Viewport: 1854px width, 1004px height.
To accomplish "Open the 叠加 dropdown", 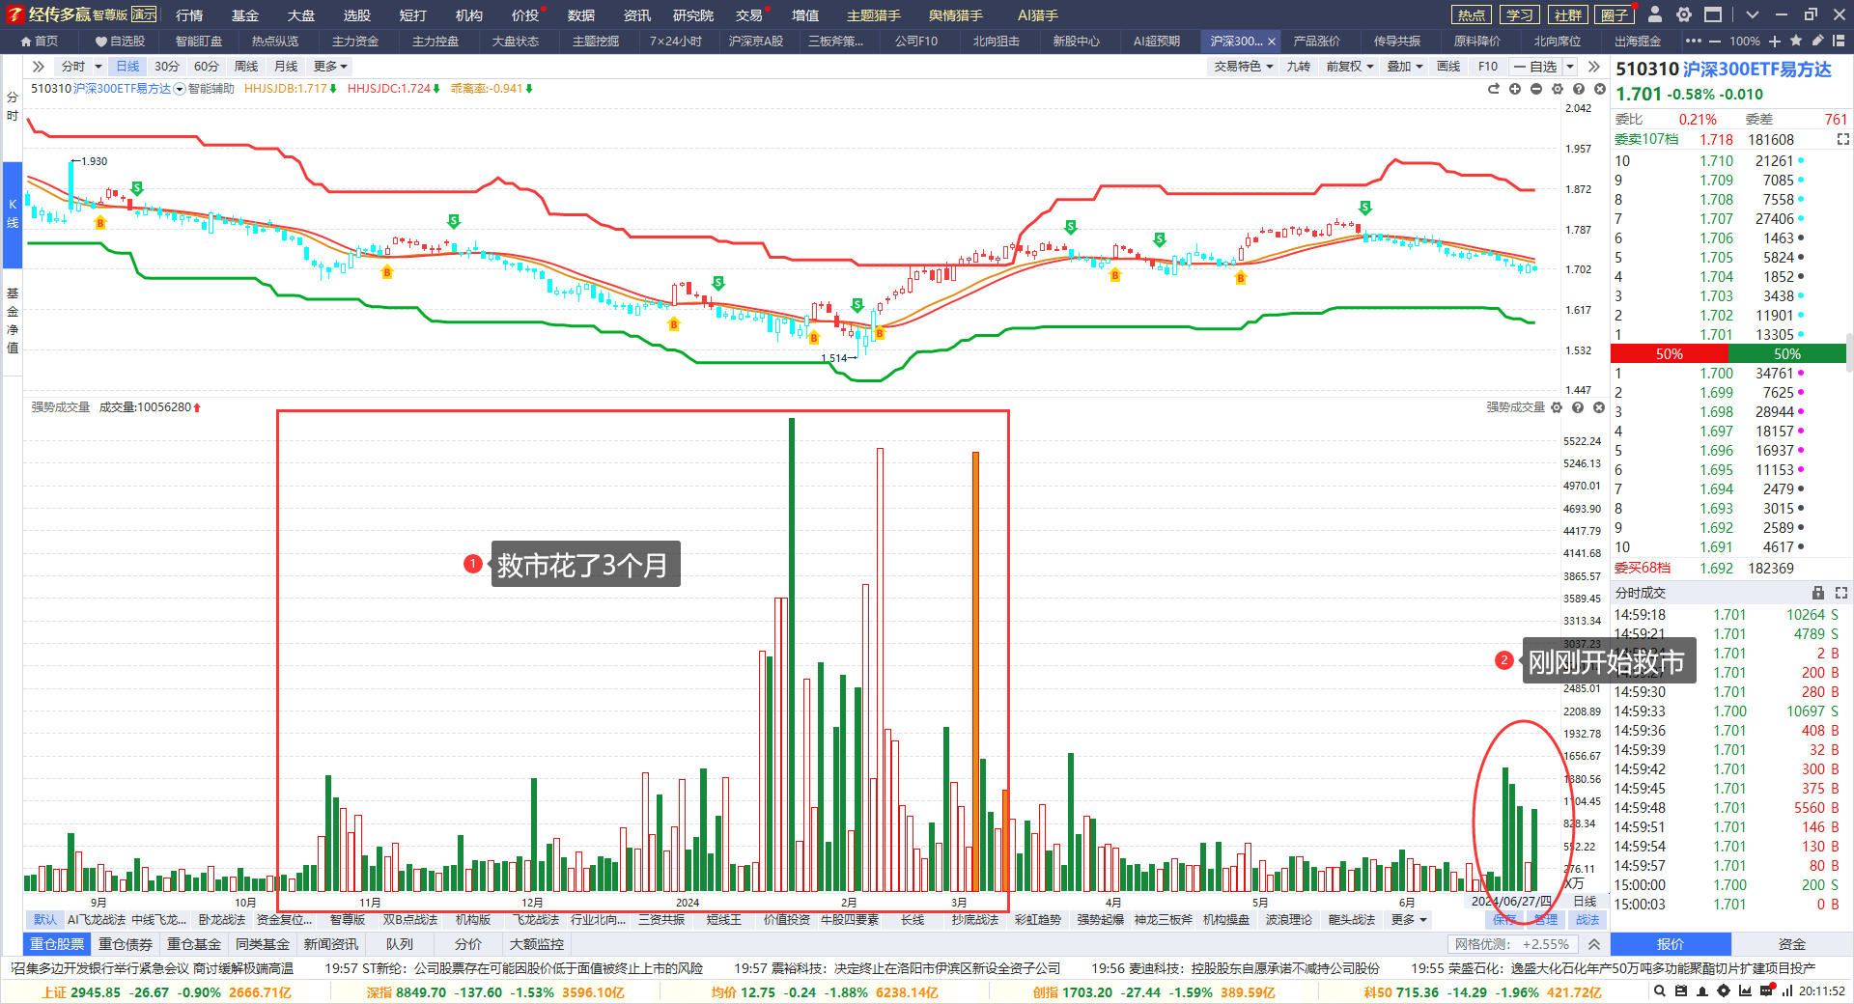I will pos(1405,67).
